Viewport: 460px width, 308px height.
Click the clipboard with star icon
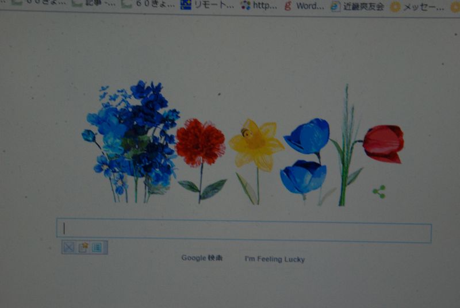(x=83, y=247)
